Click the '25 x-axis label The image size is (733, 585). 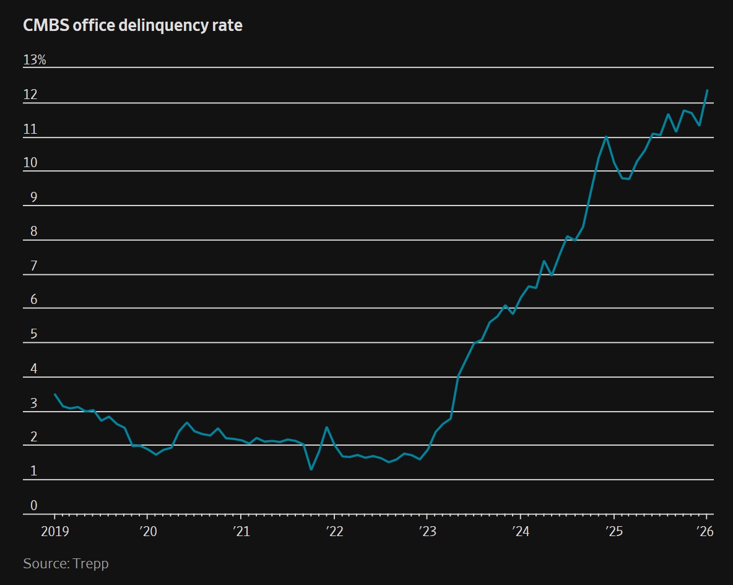(x=614, y=531)
